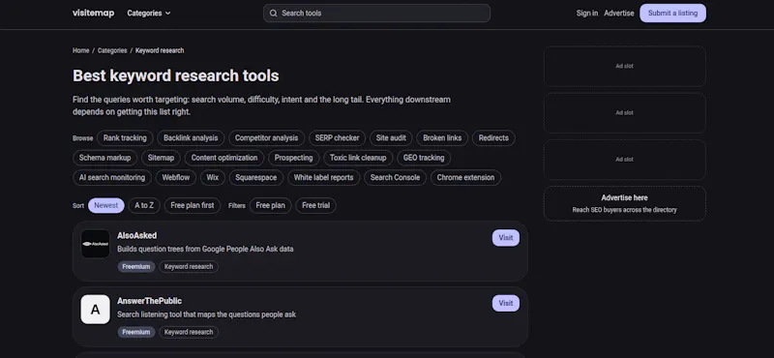
Task: Browse the Chrome extension category
Action: coord(465,178)
